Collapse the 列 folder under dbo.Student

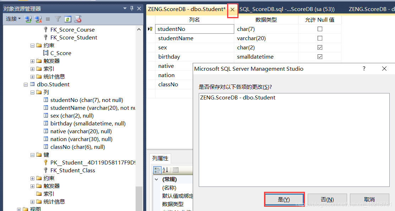(33, 92)
